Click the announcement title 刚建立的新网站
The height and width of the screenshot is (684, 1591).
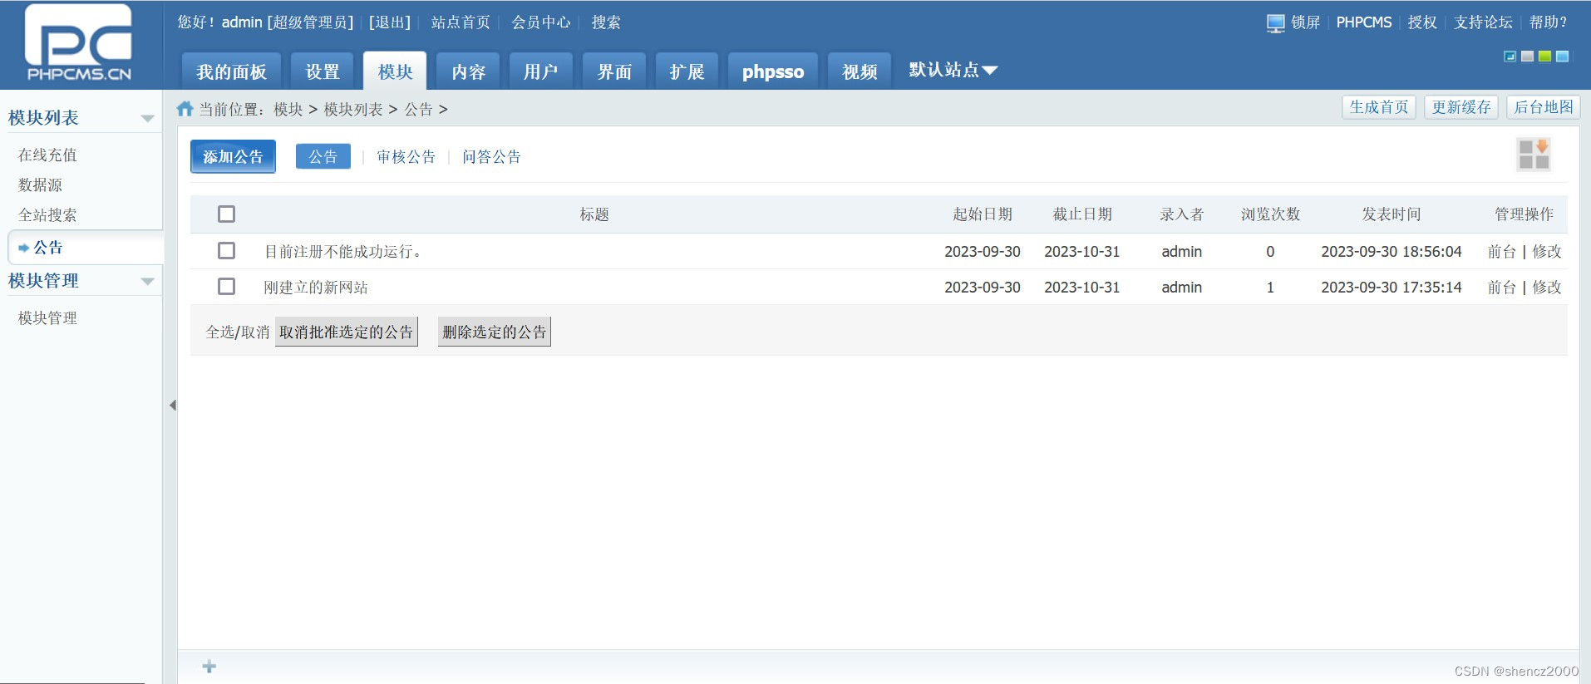(x=316, y=287)
